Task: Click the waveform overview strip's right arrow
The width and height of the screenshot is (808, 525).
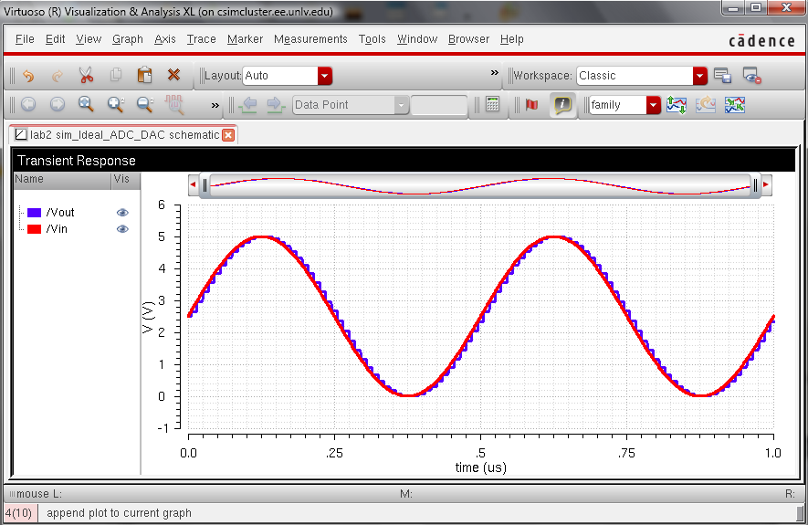Action: tap(766, 185)
